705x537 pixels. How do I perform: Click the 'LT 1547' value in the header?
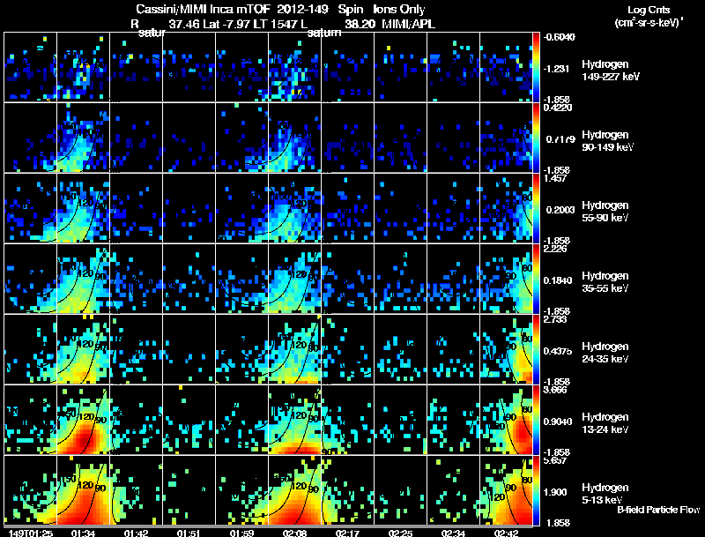tap(276, 24)
